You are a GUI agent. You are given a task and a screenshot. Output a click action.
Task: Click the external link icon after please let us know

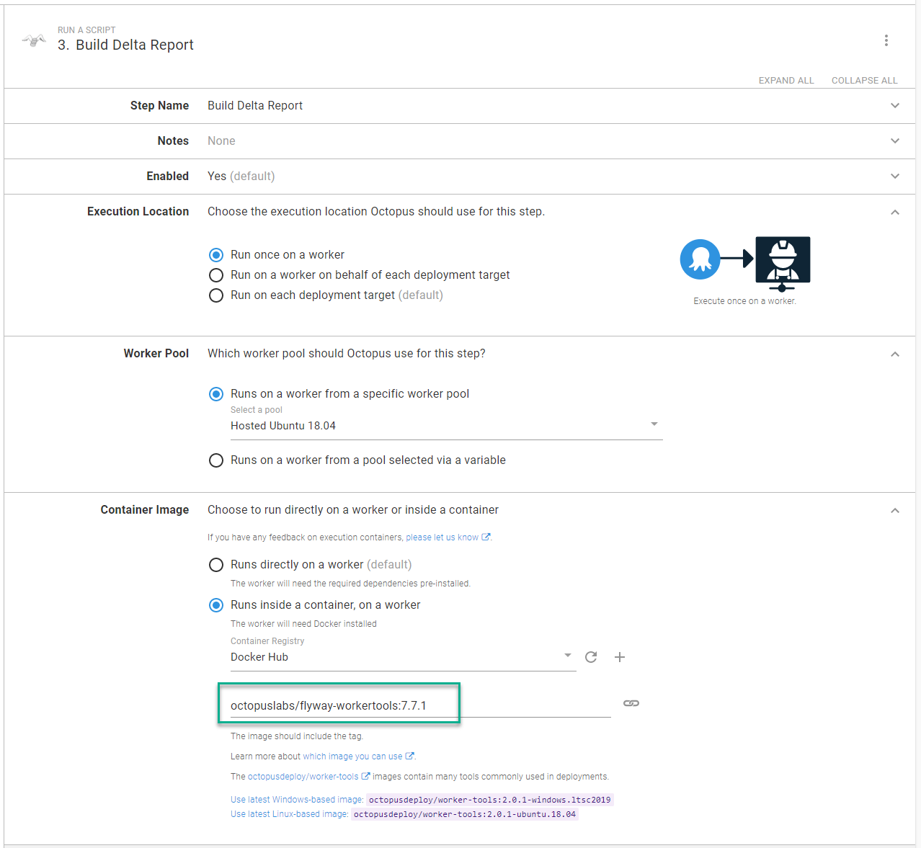[486, 537]
